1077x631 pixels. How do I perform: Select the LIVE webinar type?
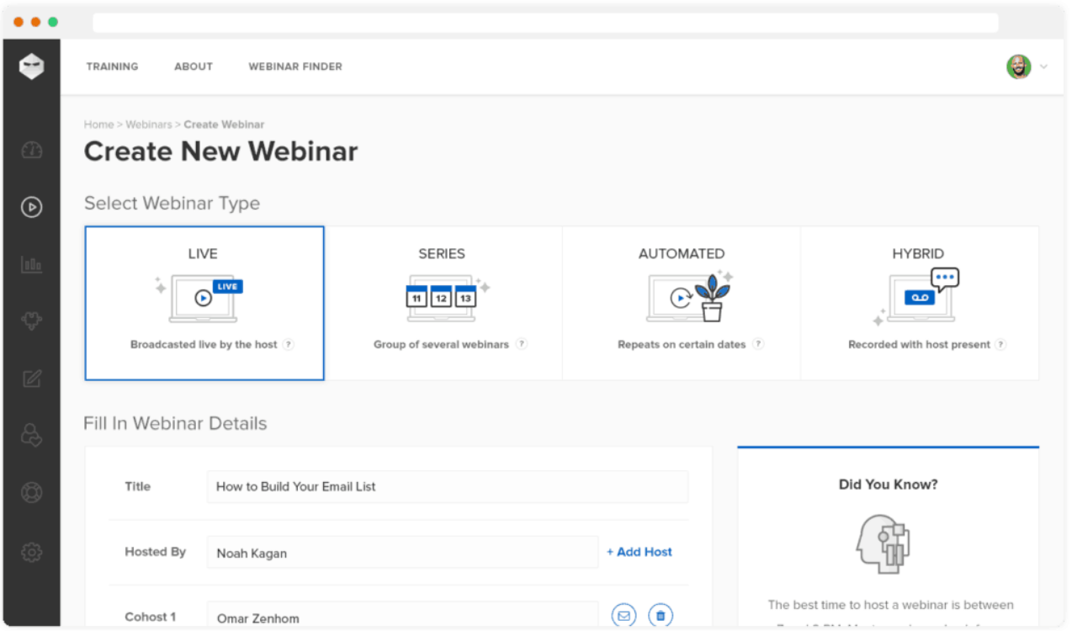(x=204, y=303)
